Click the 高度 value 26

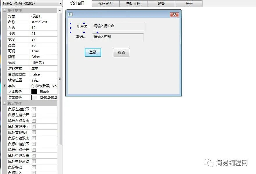(44, 45)
